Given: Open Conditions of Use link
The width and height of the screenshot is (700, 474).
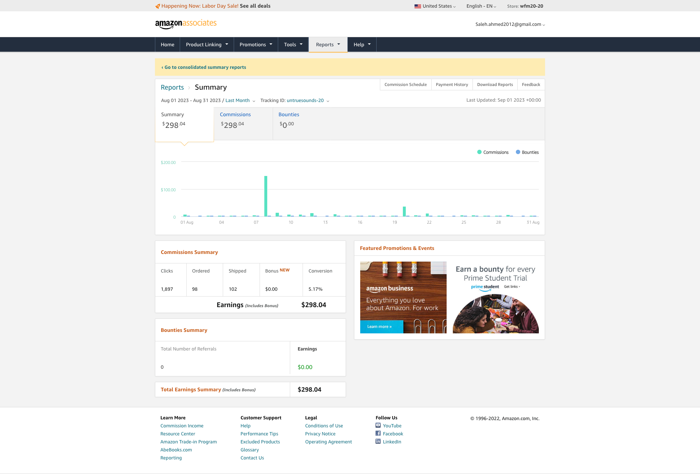Looking at the screenshot, I should pos(324,426).
